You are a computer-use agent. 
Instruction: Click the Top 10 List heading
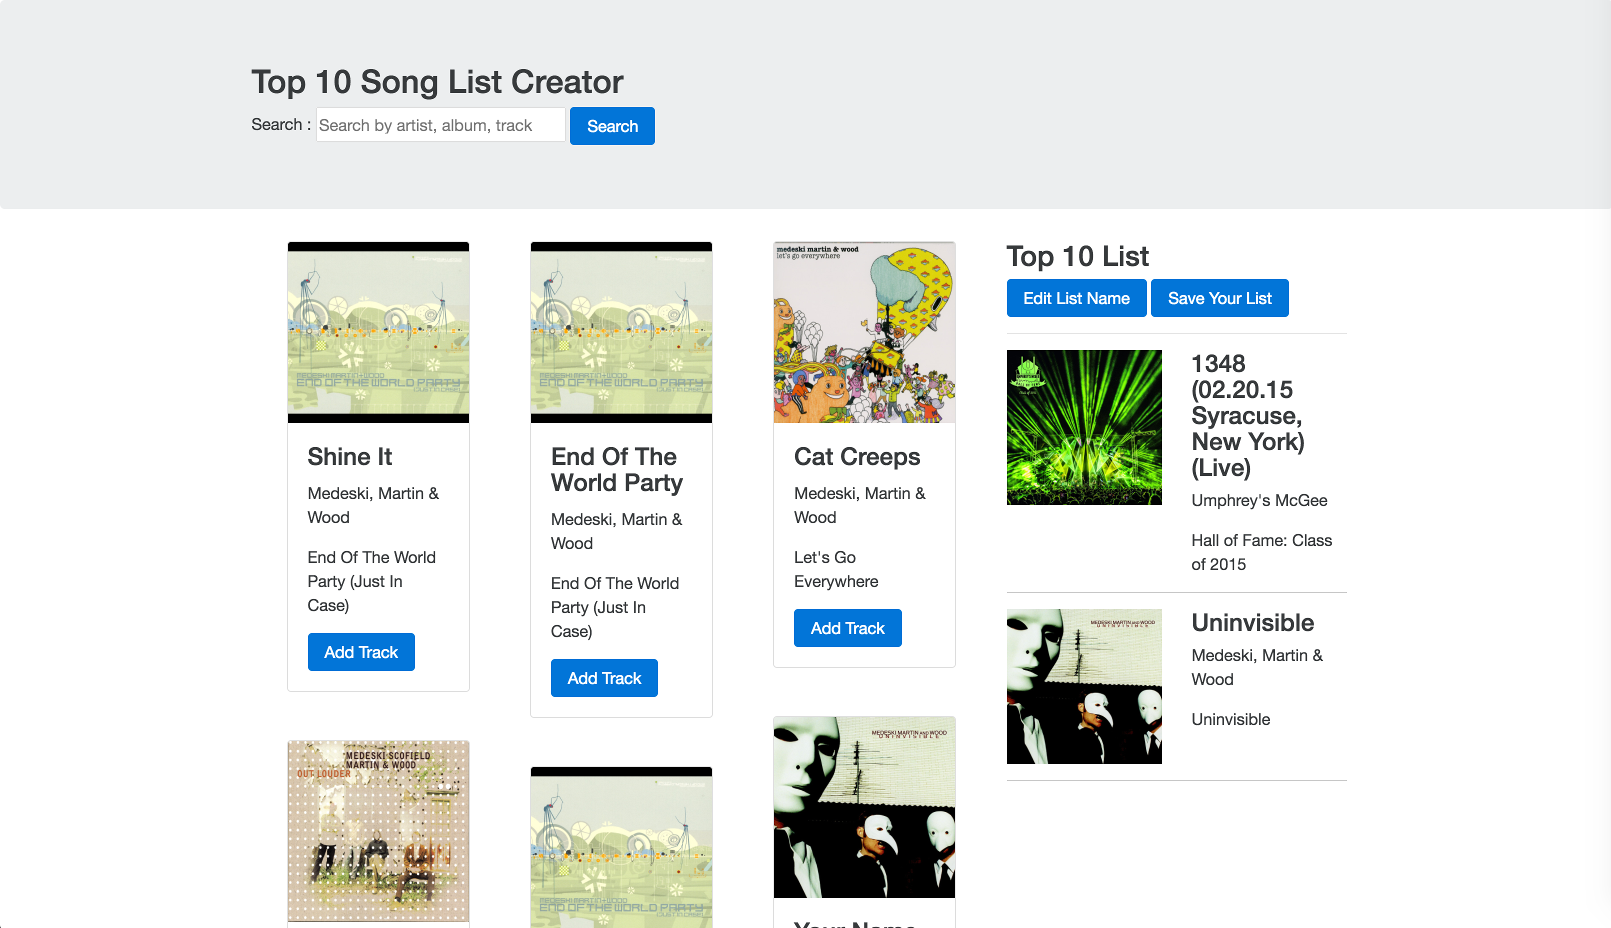coord(1077,256)
